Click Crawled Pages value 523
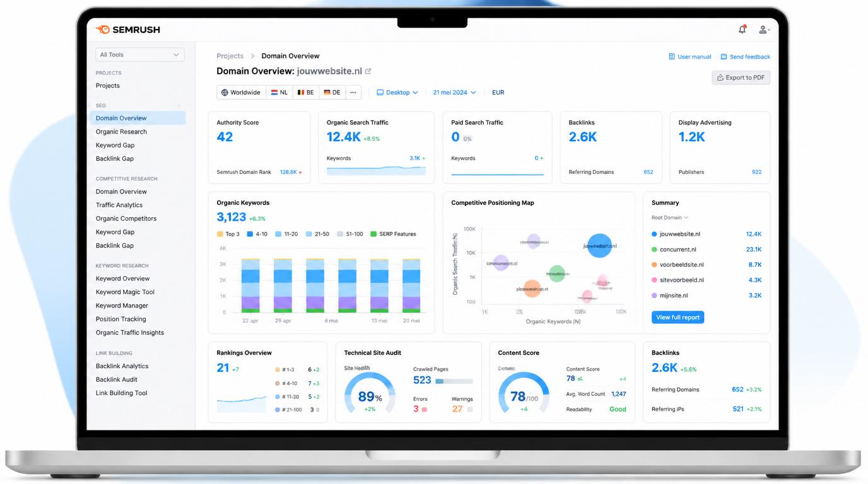The width and height of the screenshot is (868, 484). [x=422, y=381]
